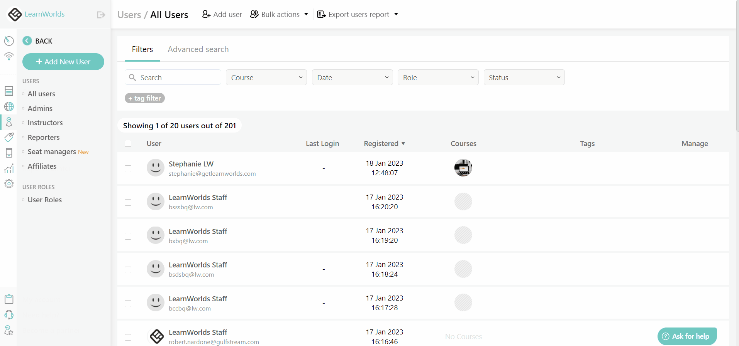Open Seat managers in sidebar
This screenshot has height=346, width=739.
coord(52,151)
